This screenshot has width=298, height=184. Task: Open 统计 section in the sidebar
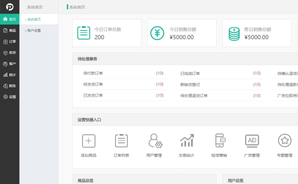click(10, 75)
